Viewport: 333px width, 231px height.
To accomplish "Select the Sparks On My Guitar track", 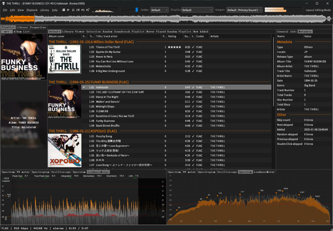I will 176,52.
